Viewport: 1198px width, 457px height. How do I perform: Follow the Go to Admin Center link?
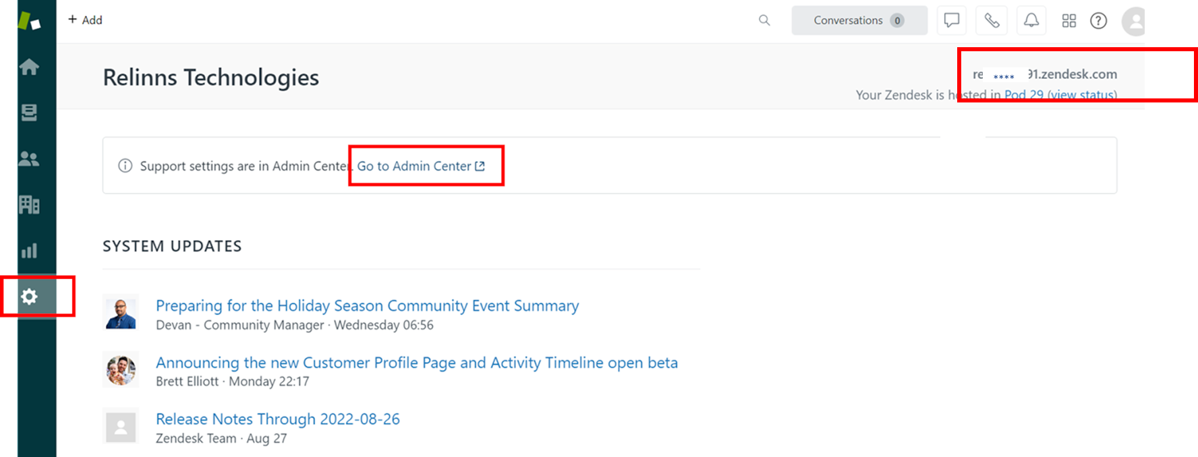point(420,166)
